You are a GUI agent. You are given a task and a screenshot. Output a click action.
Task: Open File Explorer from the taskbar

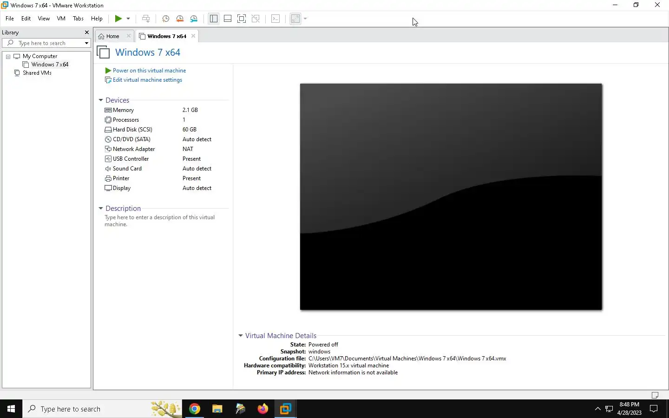(x=217, y=409)
